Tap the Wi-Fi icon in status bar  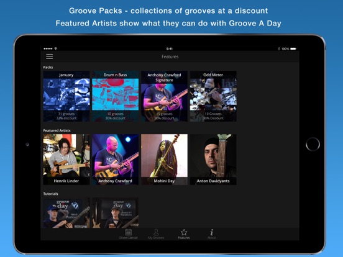click(56, 48)
